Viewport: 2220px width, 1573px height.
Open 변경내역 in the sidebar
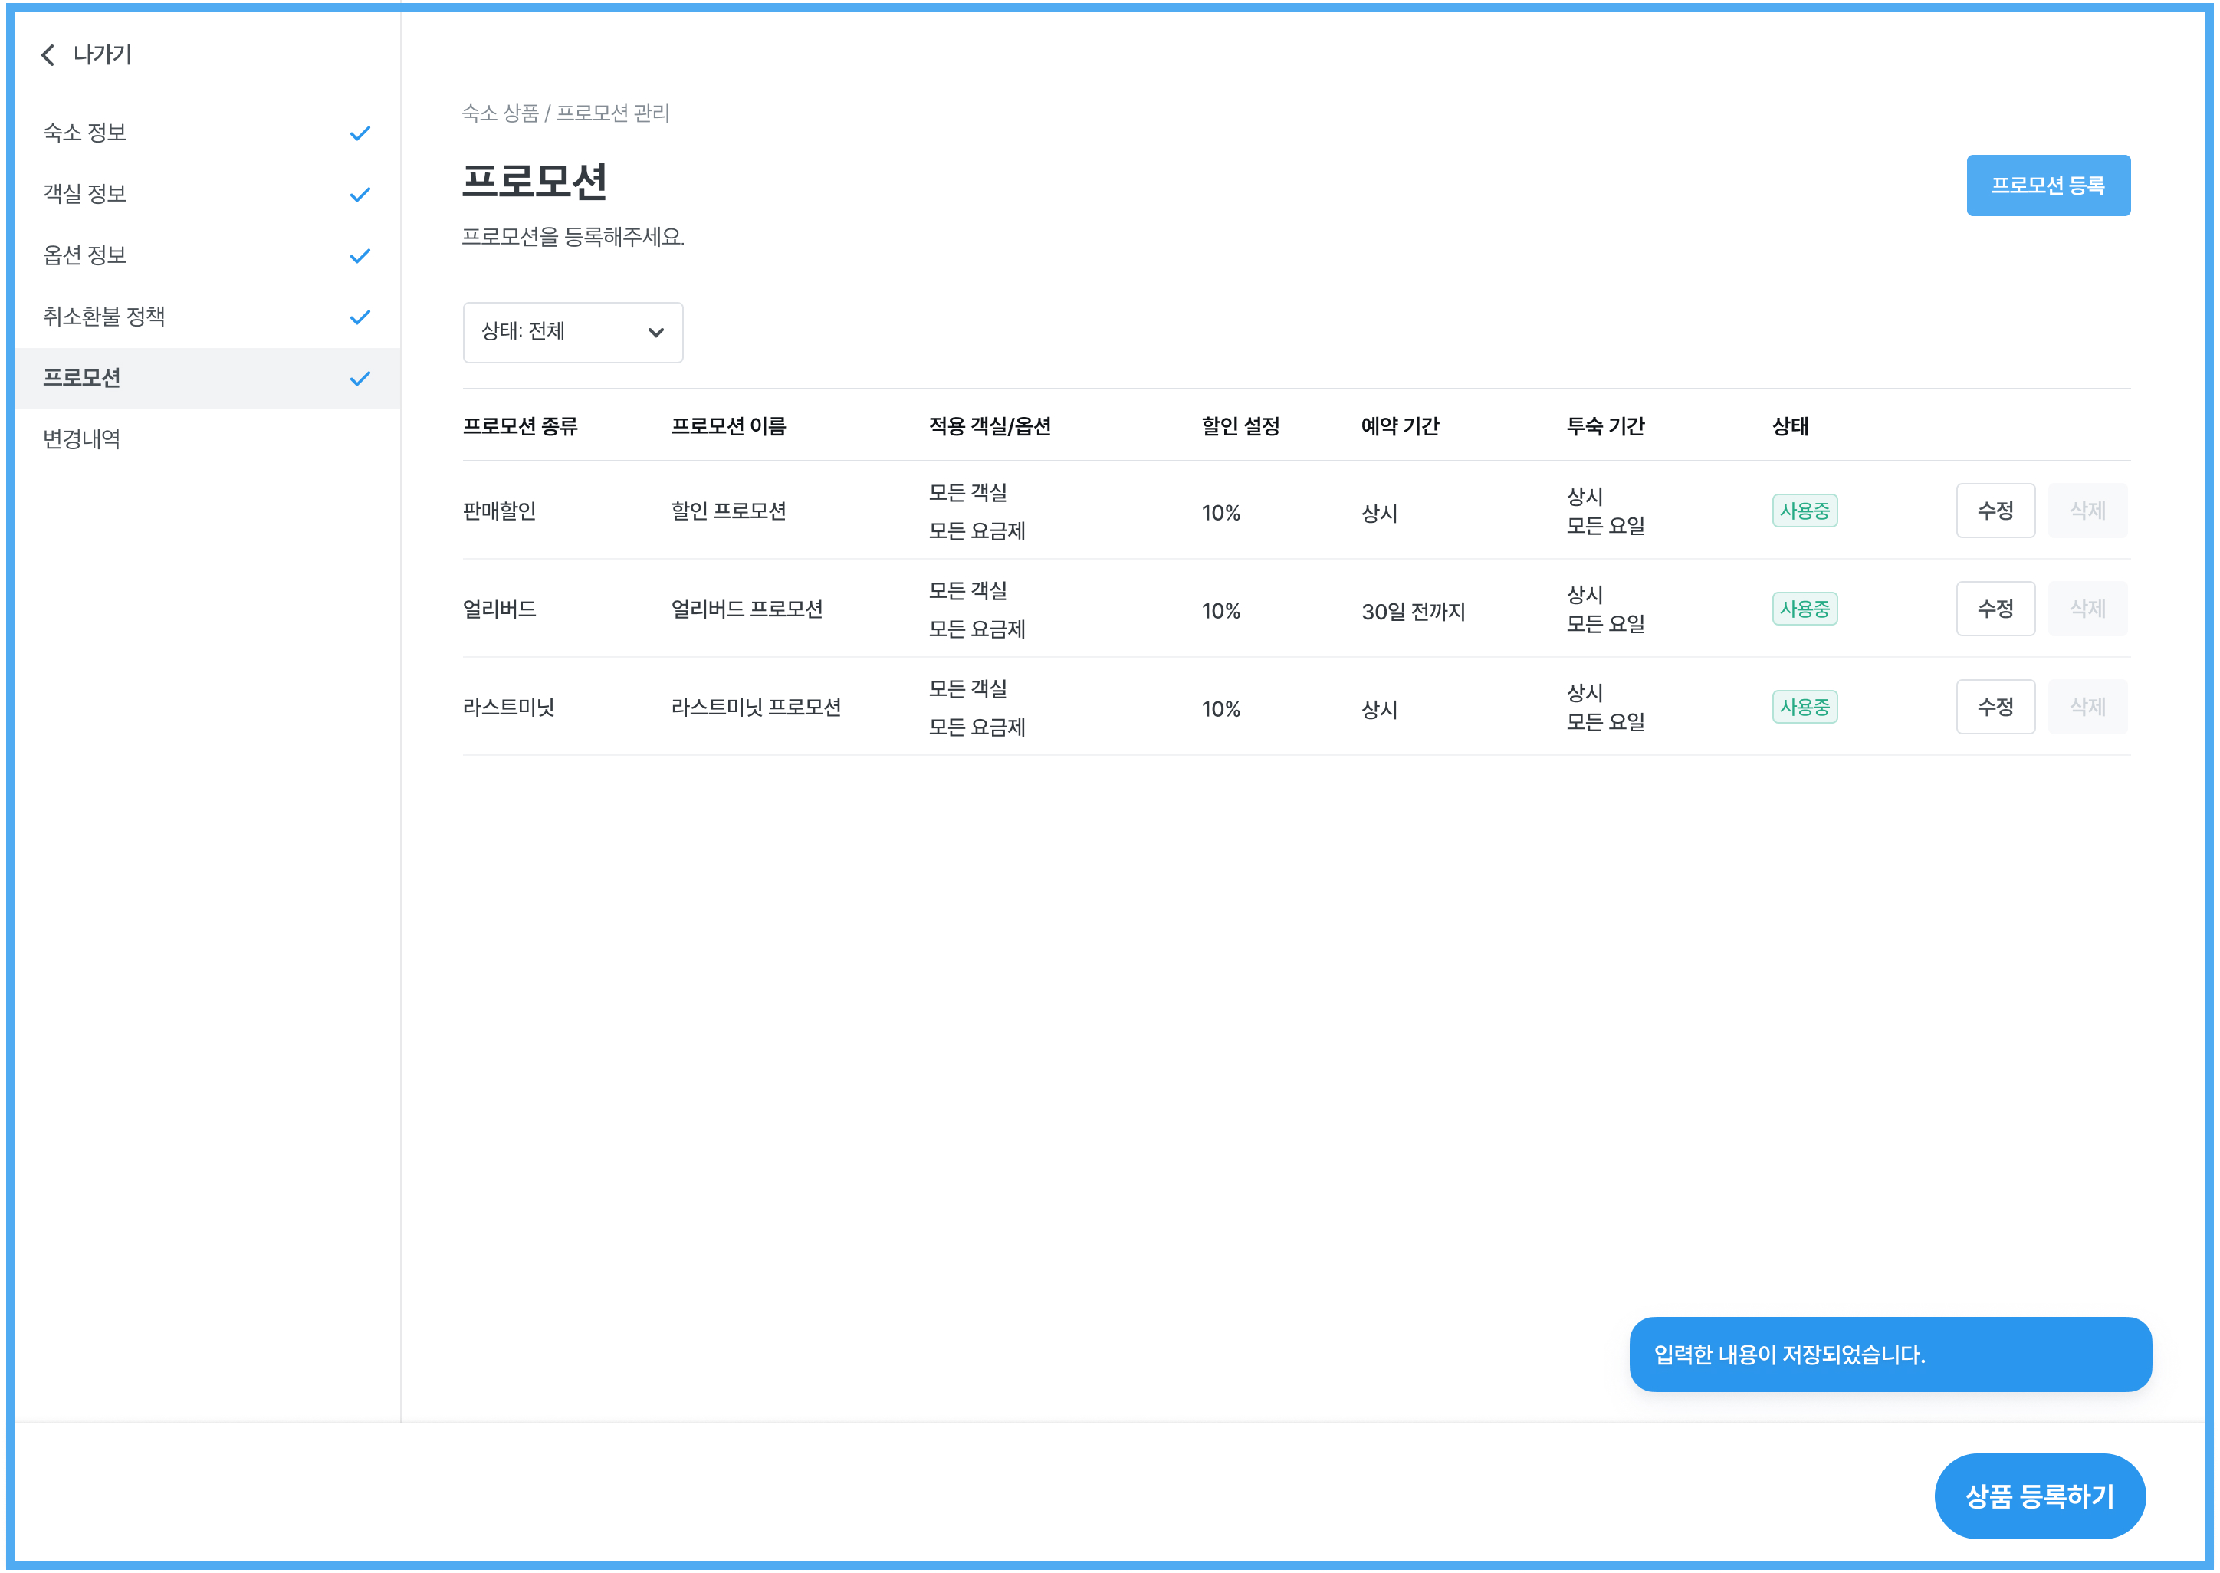82,440
